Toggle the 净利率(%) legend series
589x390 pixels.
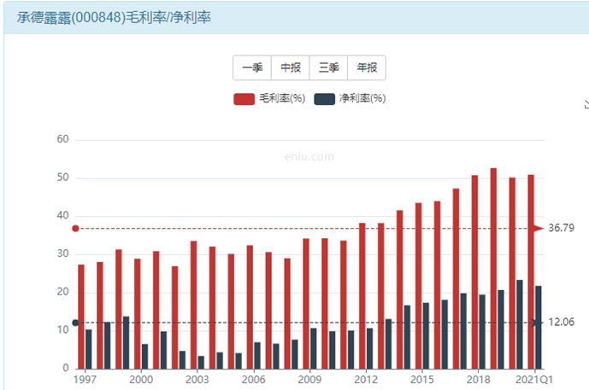point(350,99)
